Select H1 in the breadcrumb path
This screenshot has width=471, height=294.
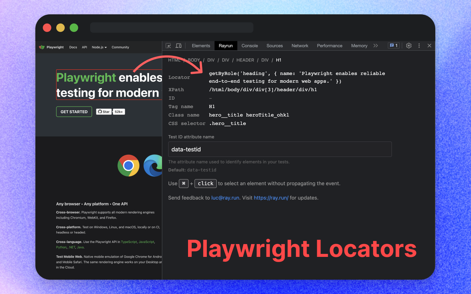(x=279, y=60)
